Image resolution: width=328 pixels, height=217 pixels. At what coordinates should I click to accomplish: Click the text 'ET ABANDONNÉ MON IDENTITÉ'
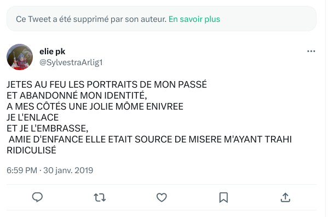[x=77, y=96]
